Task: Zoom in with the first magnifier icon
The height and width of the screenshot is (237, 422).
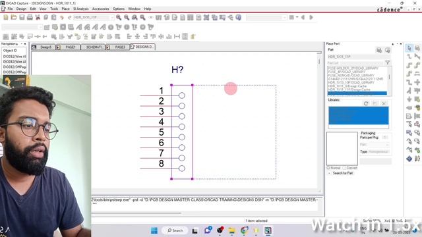Action: [x=119, y=18]
